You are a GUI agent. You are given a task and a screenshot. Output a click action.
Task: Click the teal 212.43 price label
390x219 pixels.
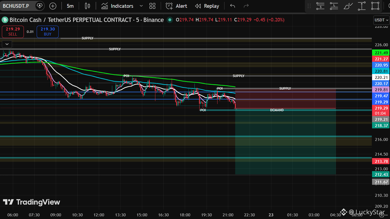pos(381,174)
